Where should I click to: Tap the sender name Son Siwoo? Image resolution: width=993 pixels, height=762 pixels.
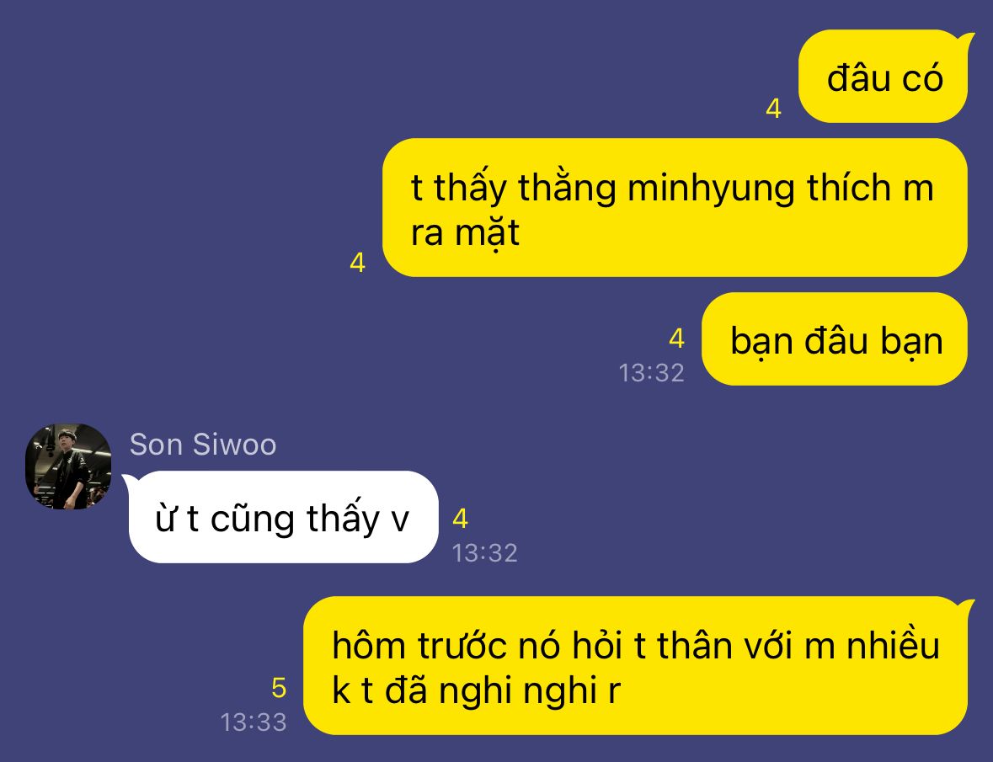point(203,445)
